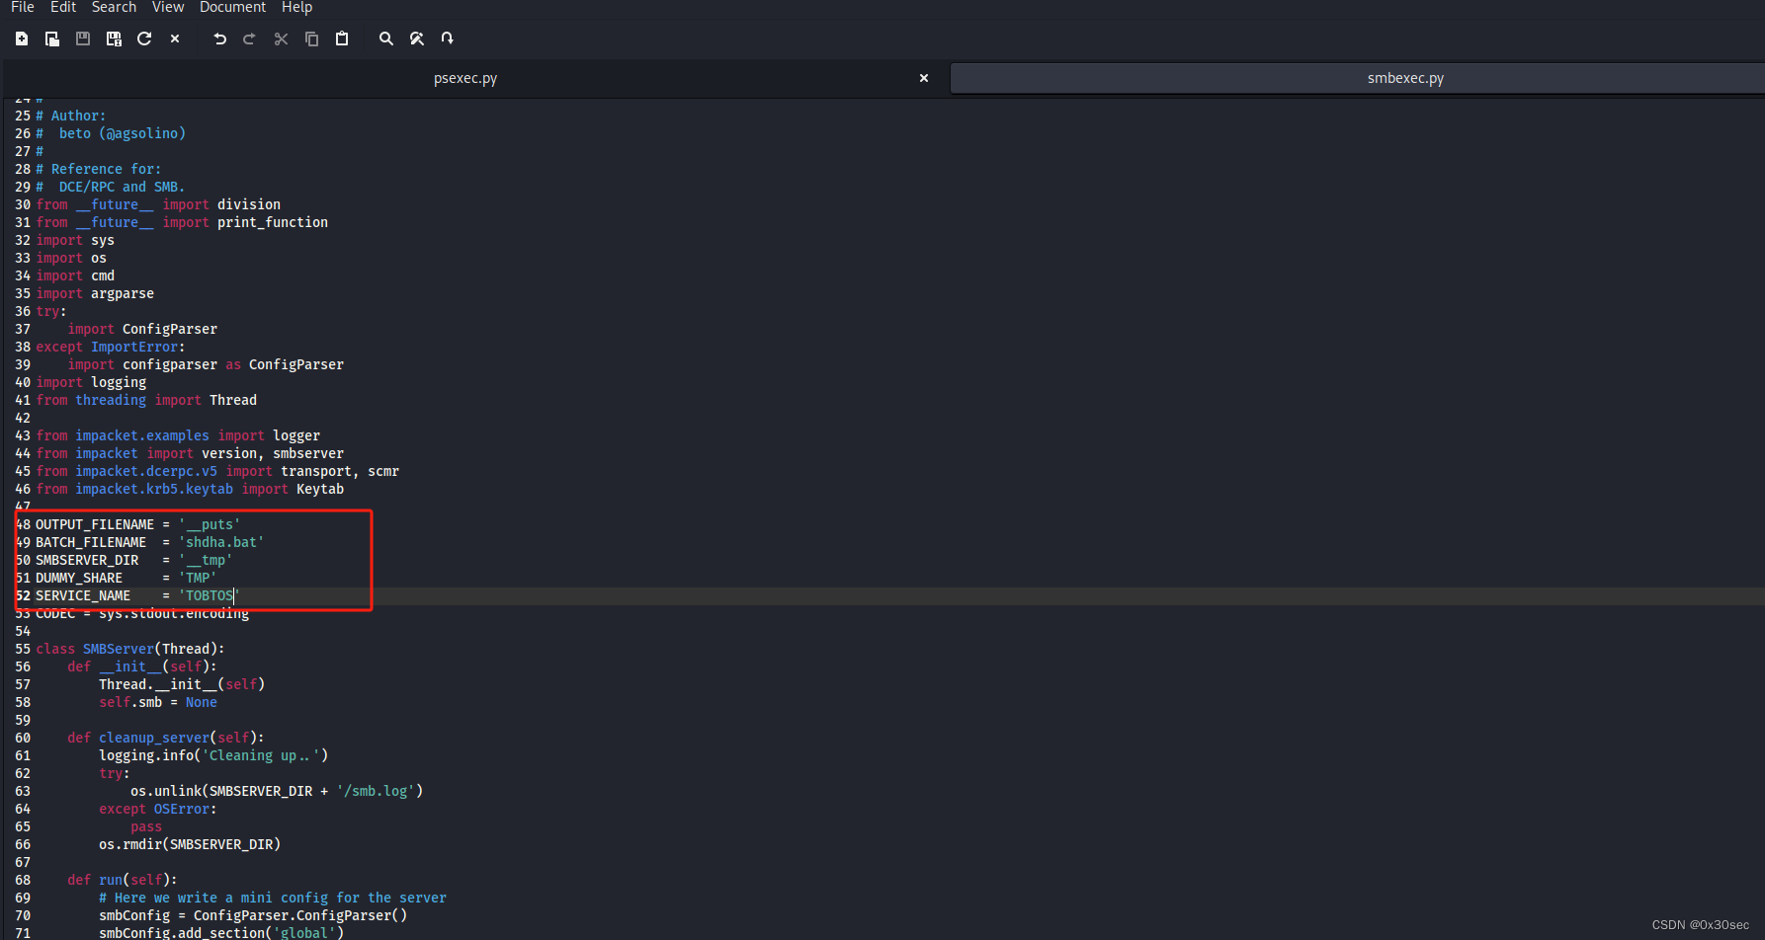Viewport: 1765px width, 940px height.
Task: Click the word "division" on line 30
Action: (x=249, y=204)
